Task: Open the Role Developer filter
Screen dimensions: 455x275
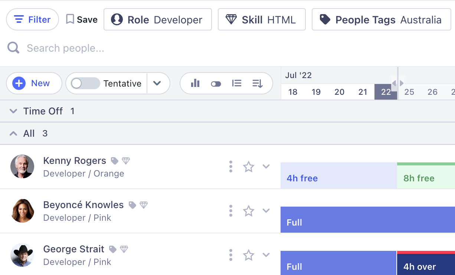Action: (x=158, y=20)
